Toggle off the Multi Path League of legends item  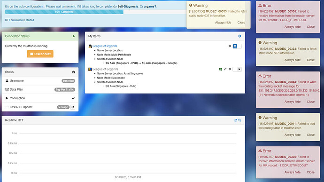(x=237, y=46)
